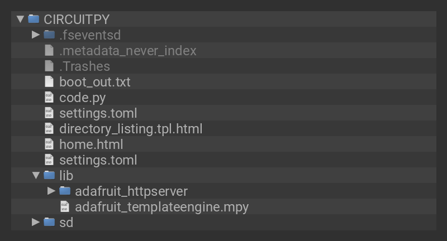The image size is (447, 241).
Task: Expand the adafruit_httpserver folder arrow
Action: (x=51, y=191)
